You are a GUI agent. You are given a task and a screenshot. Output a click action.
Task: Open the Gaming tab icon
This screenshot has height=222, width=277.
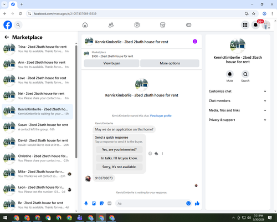coord(188,25)
